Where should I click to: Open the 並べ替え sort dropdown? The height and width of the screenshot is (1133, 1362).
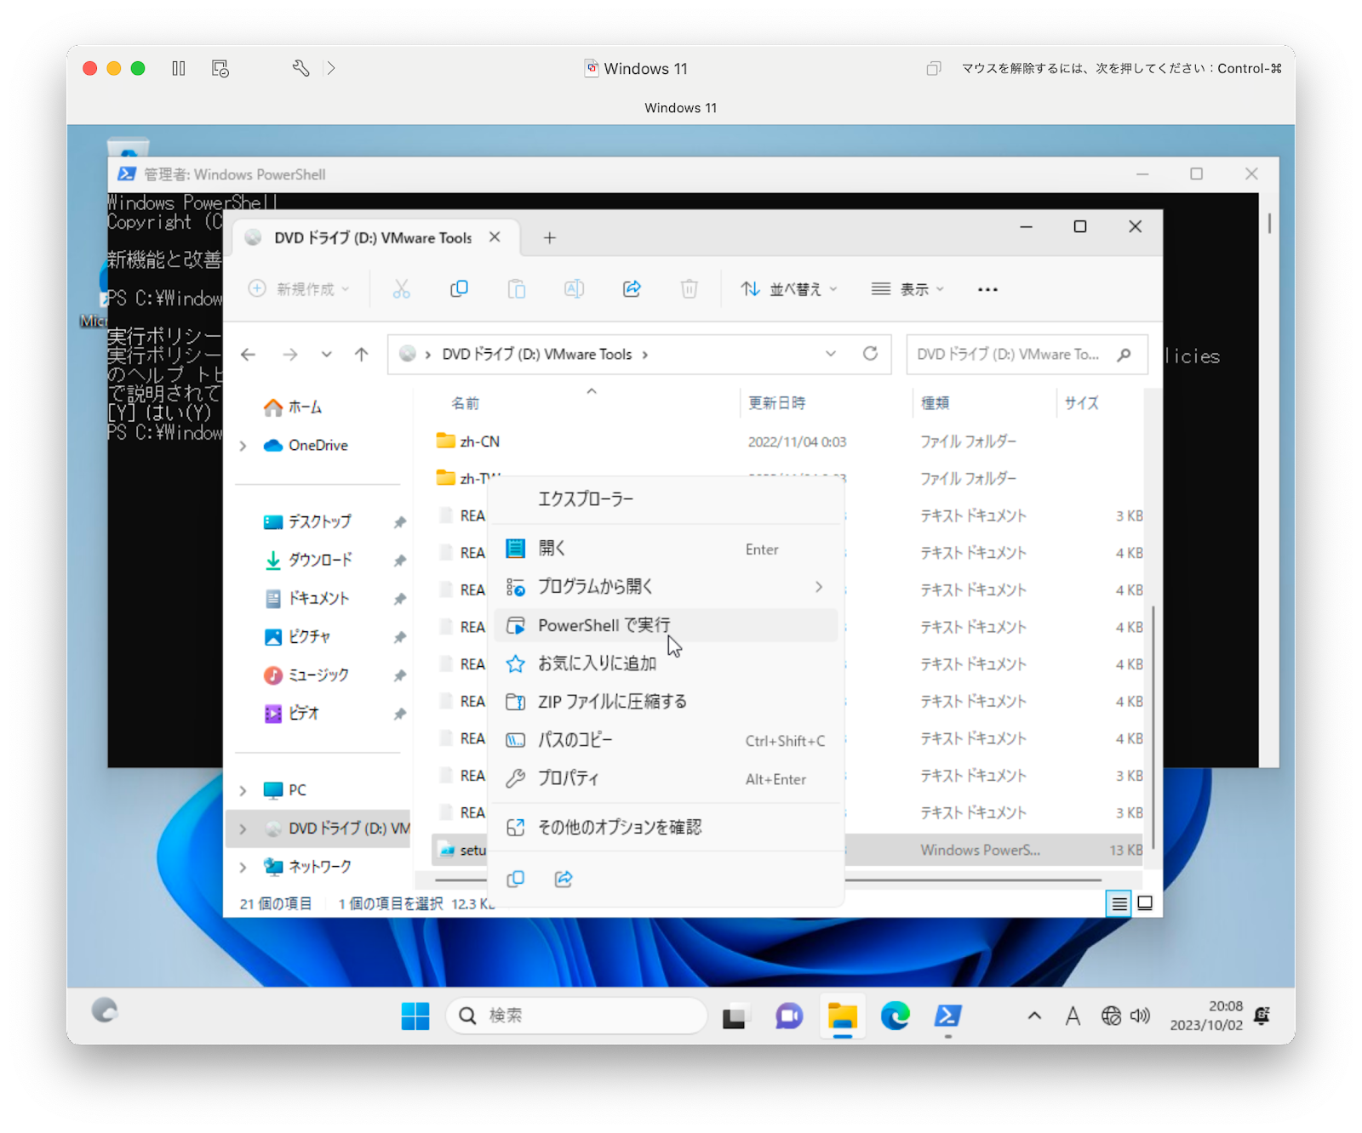pos(788,289)
